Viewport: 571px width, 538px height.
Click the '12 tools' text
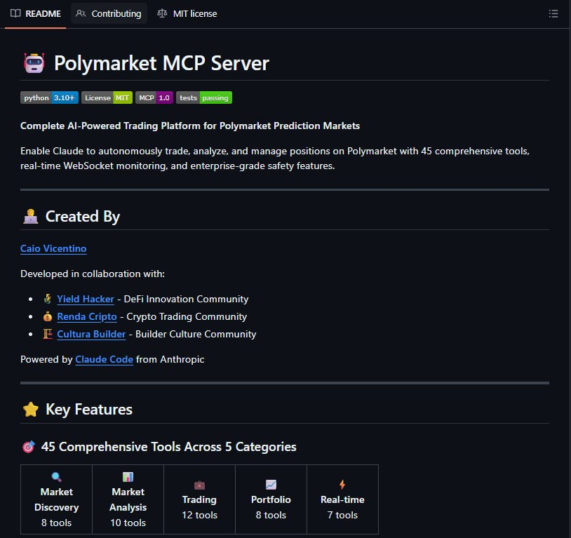[x=199, y=515]
